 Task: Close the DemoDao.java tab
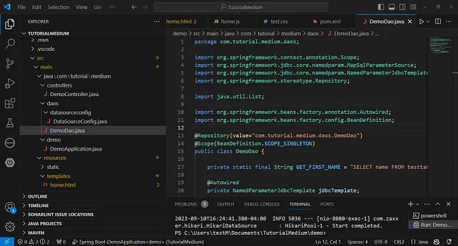[x=410, y=22]
